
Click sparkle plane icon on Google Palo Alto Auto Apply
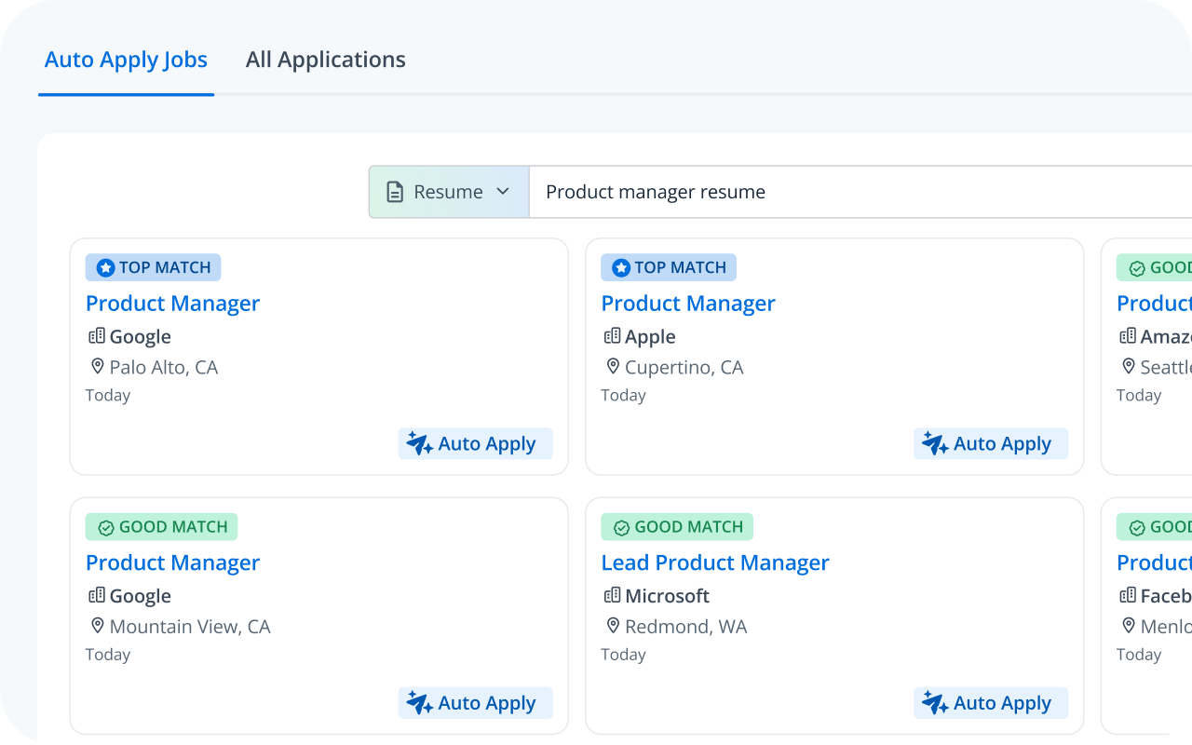click(x=419, y=443)
